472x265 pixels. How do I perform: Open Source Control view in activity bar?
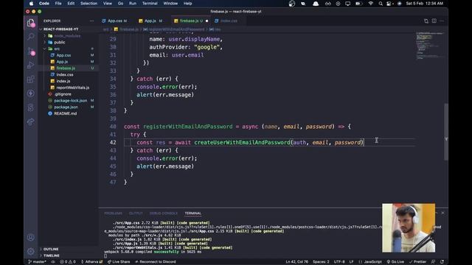31,51
